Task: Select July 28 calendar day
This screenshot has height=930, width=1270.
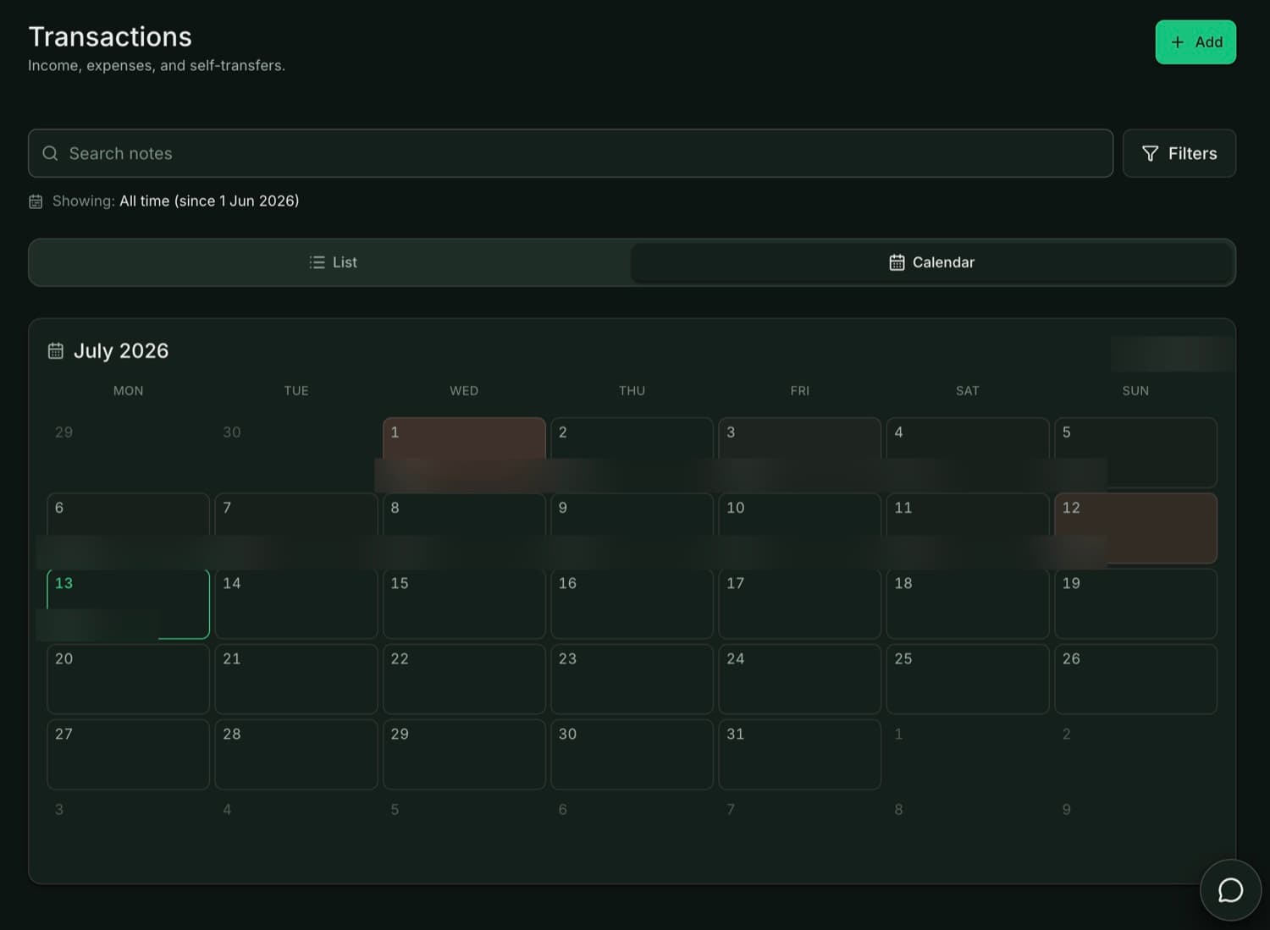Action: coord(296,754)
